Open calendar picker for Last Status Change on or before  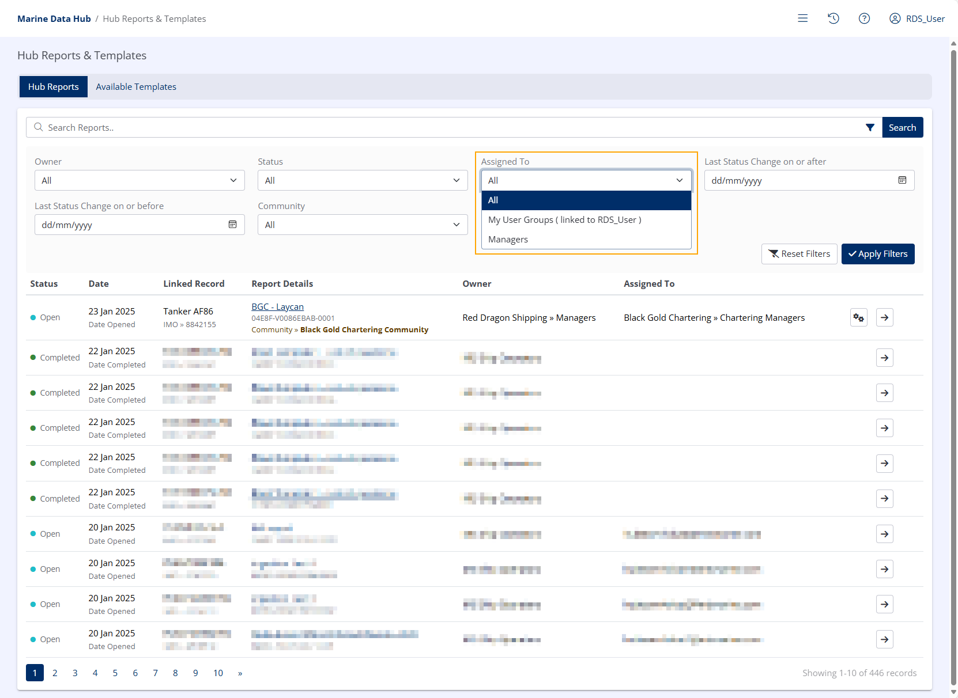(x=232, y=225)
